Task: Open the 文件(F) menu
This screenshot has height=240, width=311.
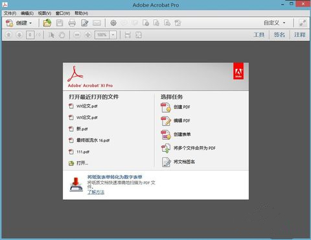Action: (10, 14)
